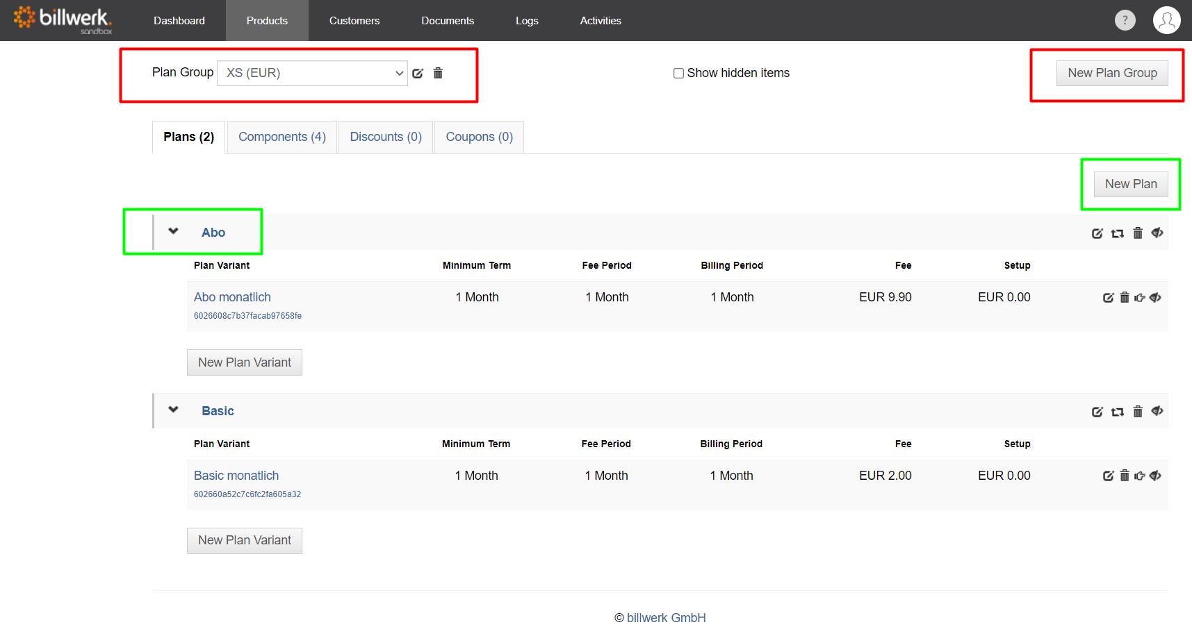
Task: Open the Plan Group dropdown
Action: (312, 73)
